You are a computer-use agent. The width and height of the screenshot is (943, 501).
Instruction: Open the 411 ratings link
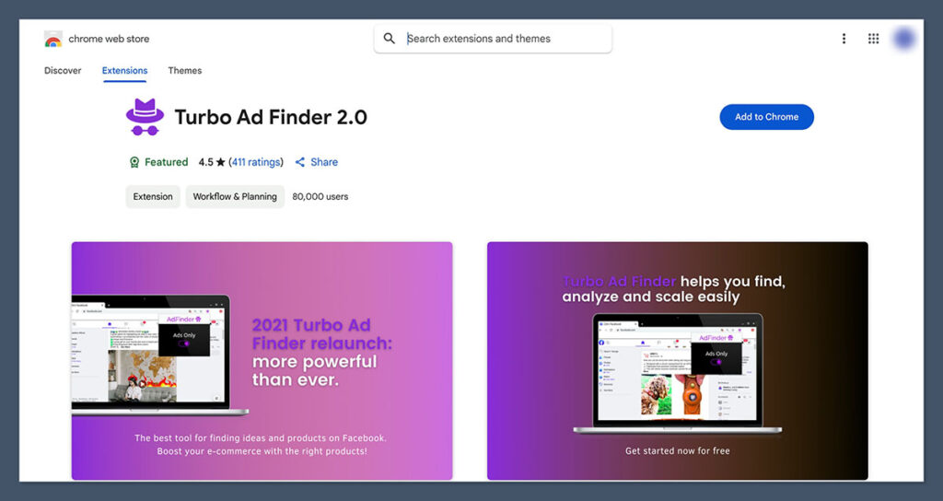pos(256,162)
